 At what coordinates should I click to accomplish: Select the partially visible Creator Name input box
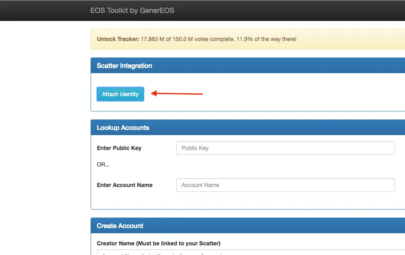coord(251,253)
